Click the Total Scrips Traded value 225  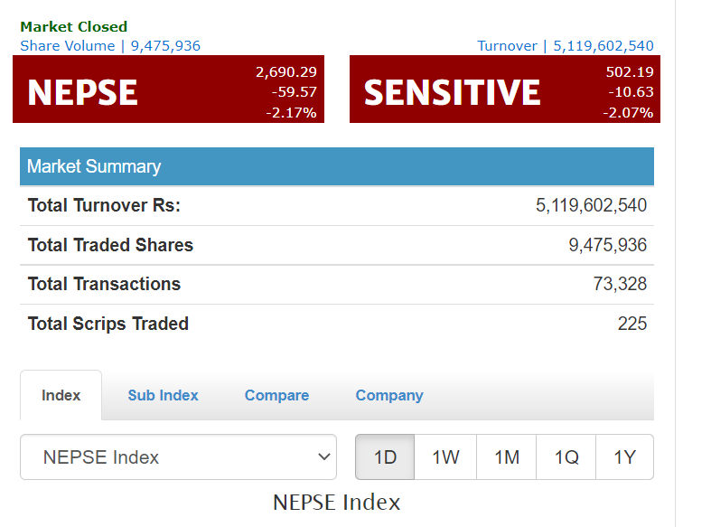coord(632,324)
